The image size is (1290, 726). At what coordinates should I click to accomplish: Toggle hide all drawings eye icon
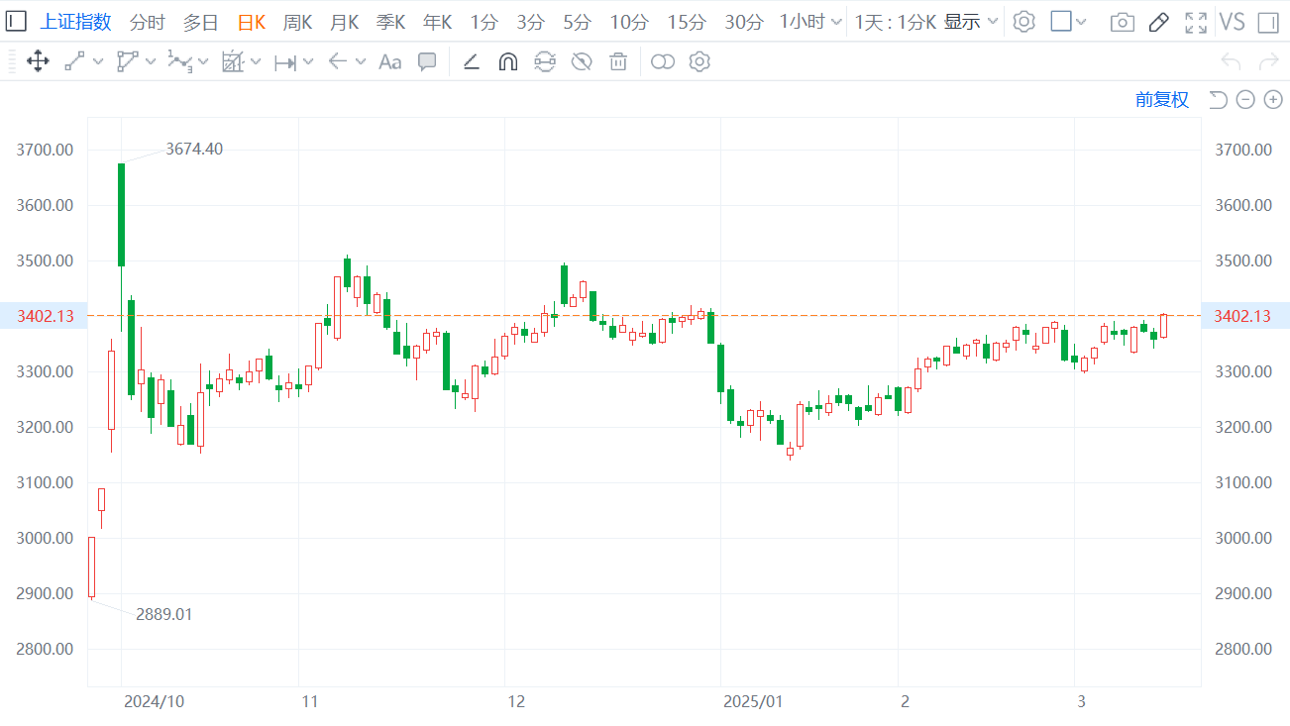click(582, 62)
